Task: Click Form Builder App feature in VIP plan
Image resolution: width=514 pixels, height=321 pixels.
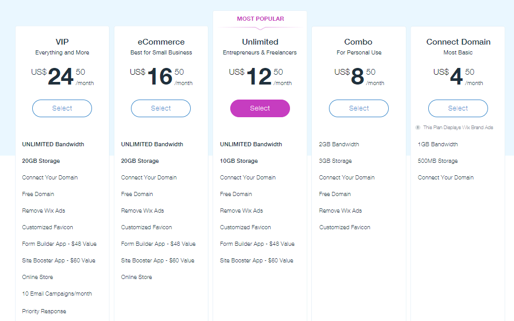Action: [59, 244]
